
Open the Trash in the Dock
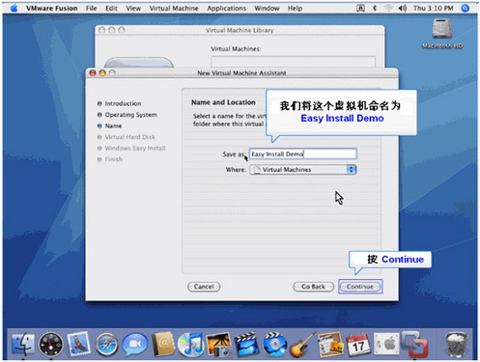(x=456, y=345)
